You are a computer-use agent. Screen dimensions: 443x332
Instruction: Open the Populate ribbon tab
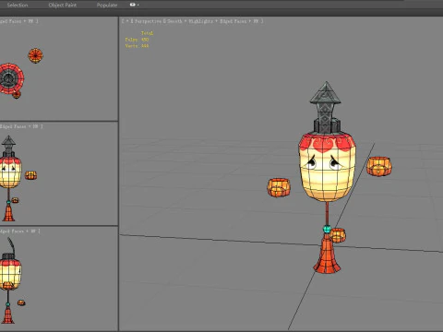click(107, 5)
